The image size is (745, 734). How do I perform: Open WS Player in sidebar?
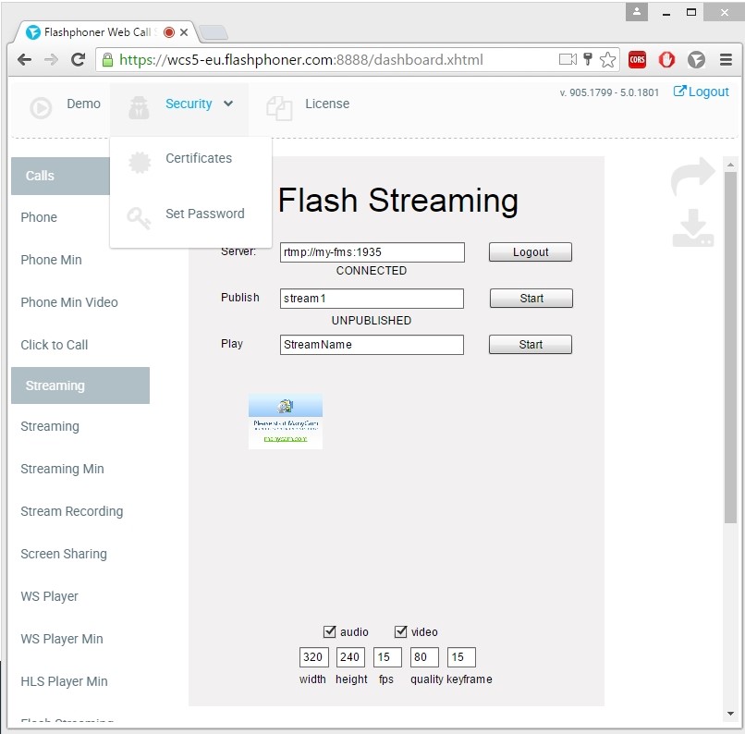point(49,596)
